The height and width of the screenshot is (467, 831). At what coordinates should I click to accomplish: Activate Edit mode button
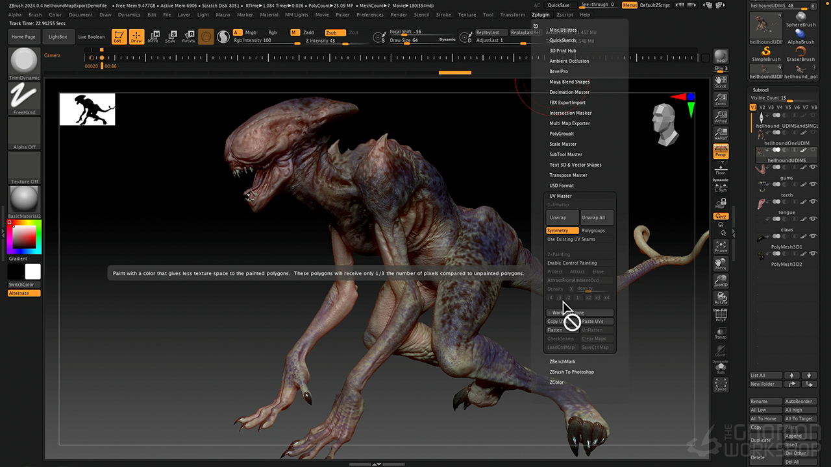point(119,37)
